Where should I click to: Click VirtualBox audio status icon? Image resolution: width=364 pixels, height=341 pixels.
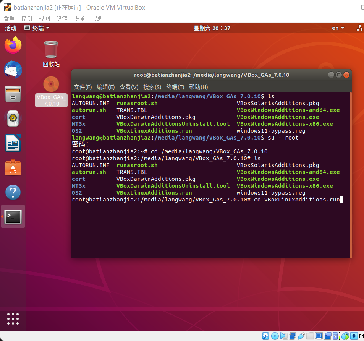(284, 336)
